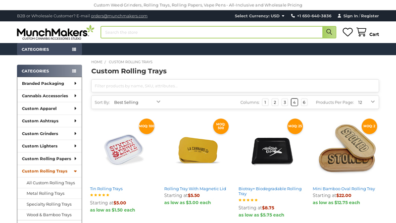396x223 pixels.
Task: Choose the 6 columns layout
Action: click(x=304, y=103)
